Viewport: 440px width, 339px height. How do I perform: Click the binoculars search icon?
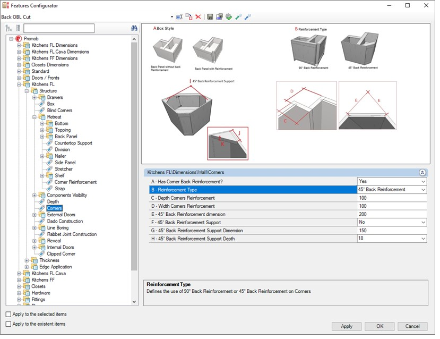tap(134, 28)
